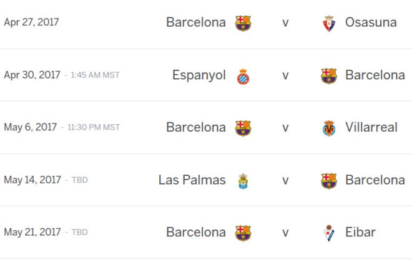Open the Villarreal team name link

point(371,128)
